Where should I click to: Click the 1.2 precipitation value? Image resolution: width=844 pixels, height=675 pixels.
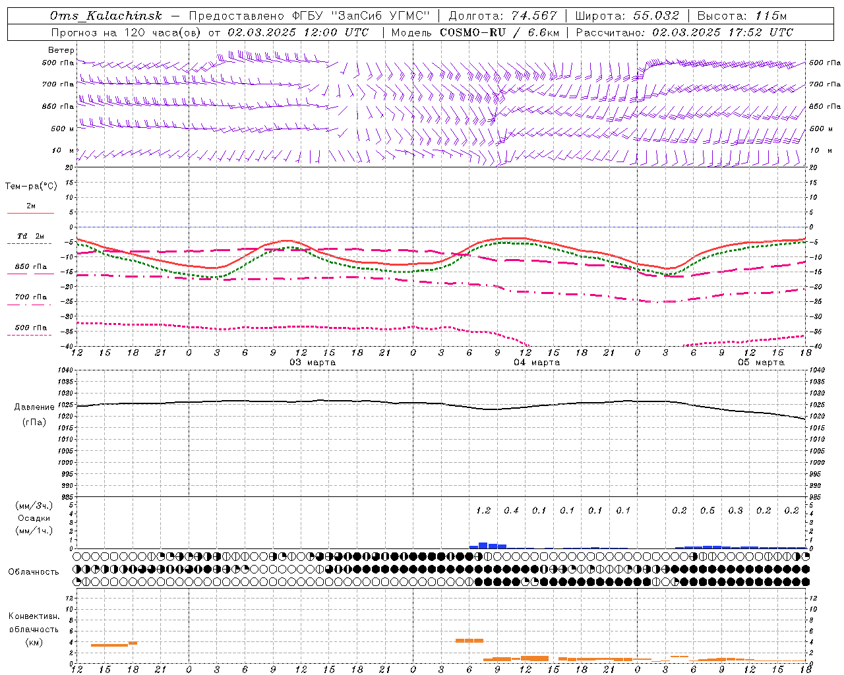click(x=483, y=511)
